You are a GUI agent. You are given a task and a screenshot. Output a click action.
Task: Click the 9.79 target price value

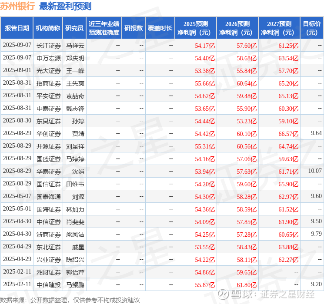[x=316, y=234]
